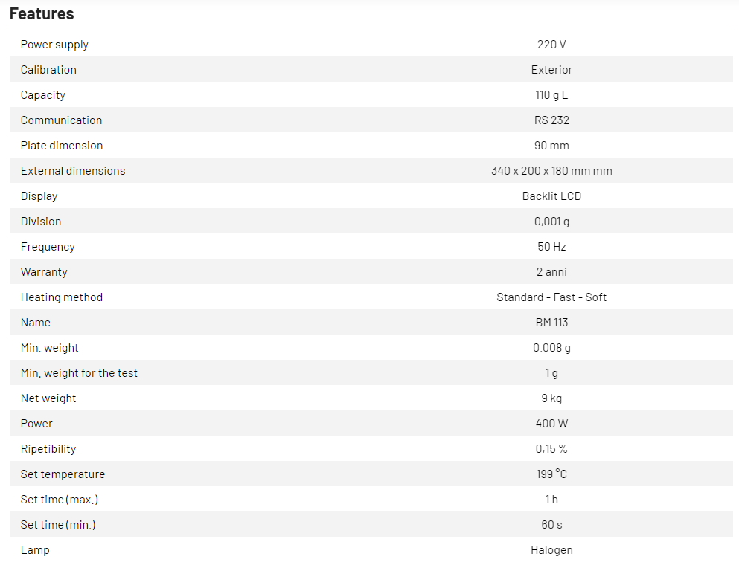Select the Min. weight for the test label
739x562 pixels.
[79, 373]
